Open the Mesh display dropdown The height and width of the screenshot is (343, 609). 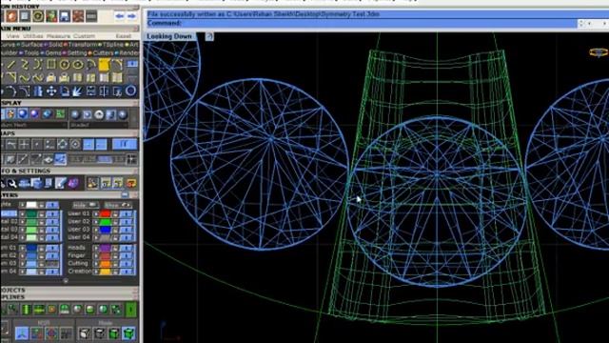coord(34,125)
